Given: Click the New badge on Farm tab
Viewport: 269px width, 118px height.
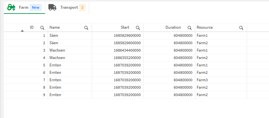Looking at the screenshot, I should pyautogui.click(x=36, y=7).
